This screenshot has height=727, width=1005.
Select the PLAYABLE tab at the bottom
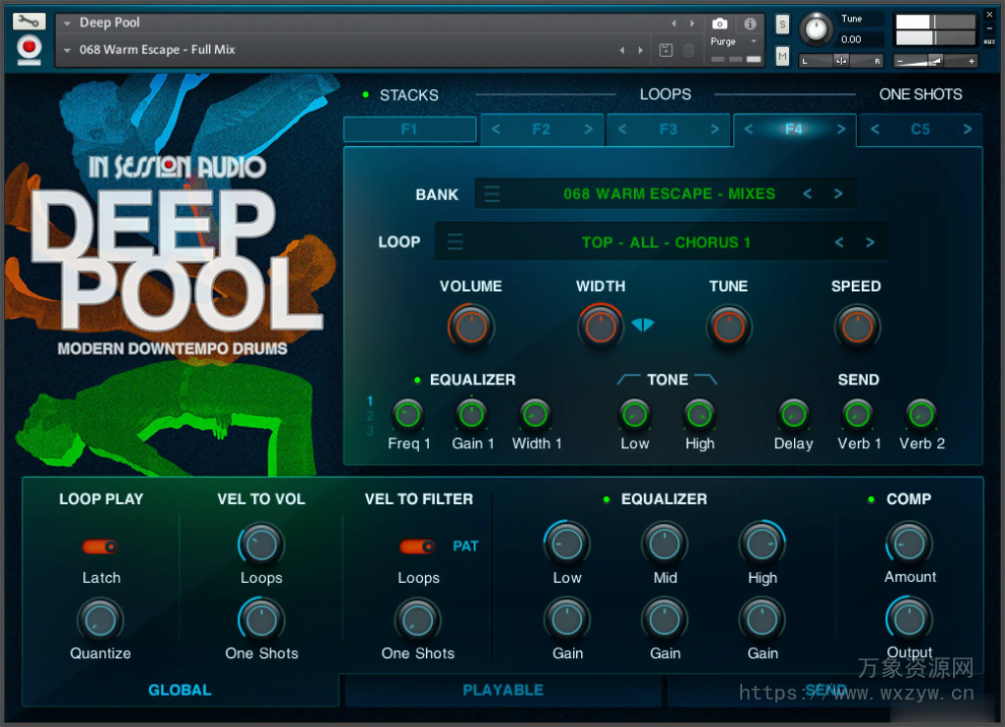502,690
